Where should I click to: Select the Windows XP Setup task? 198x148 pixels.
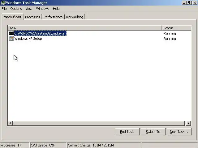[28, 39]
